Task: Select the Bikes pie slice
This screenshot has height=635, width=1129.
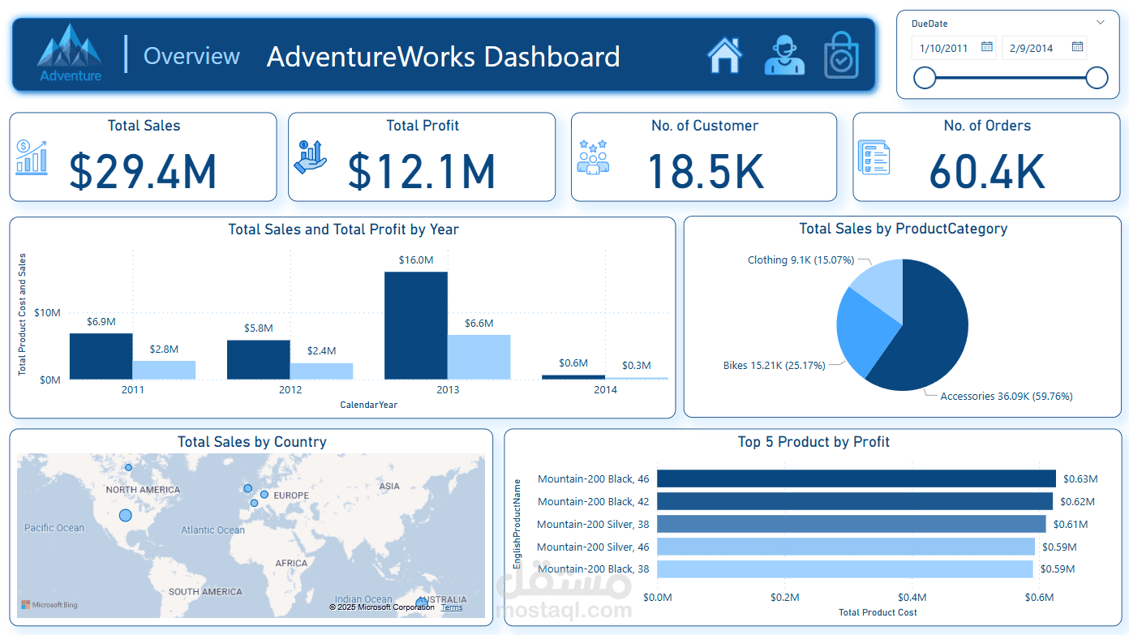Action: [x=864, y=333]
